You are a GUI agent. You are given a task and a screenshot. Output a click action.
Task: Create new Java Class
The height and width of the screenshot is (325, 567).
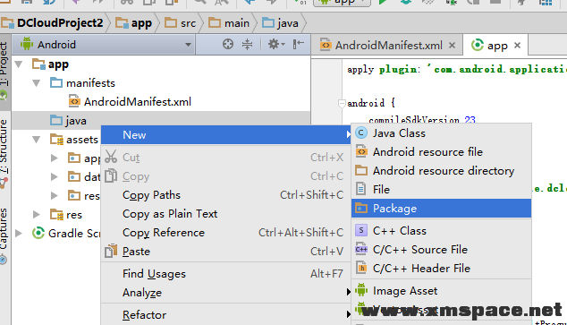[441, 133]
